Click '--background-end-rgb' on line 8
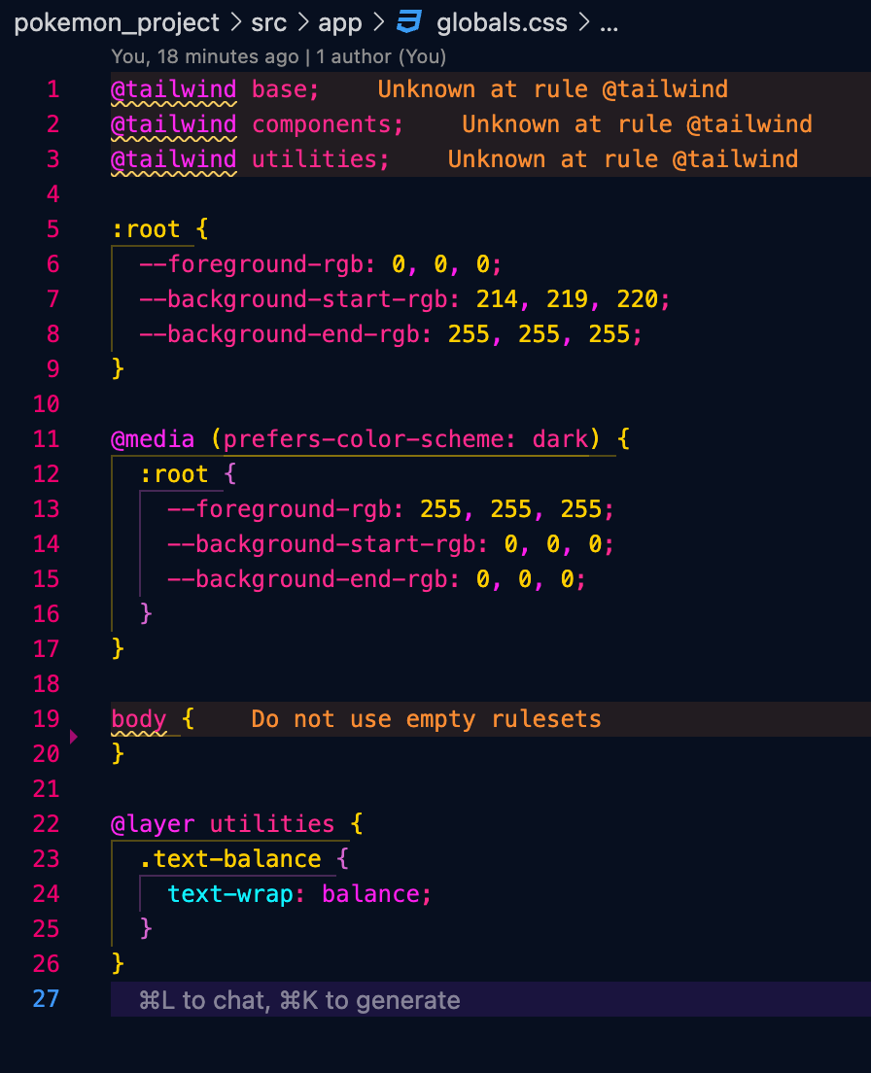The image size is (871, 1073). click(x=278, y=334)
